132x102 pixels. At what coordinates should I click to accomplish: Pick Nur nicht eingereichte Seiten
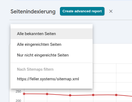[52, 55]
